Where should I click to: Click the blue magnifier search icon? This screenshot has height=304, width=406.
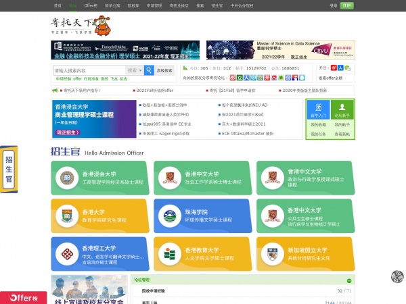tap(149, 70)
